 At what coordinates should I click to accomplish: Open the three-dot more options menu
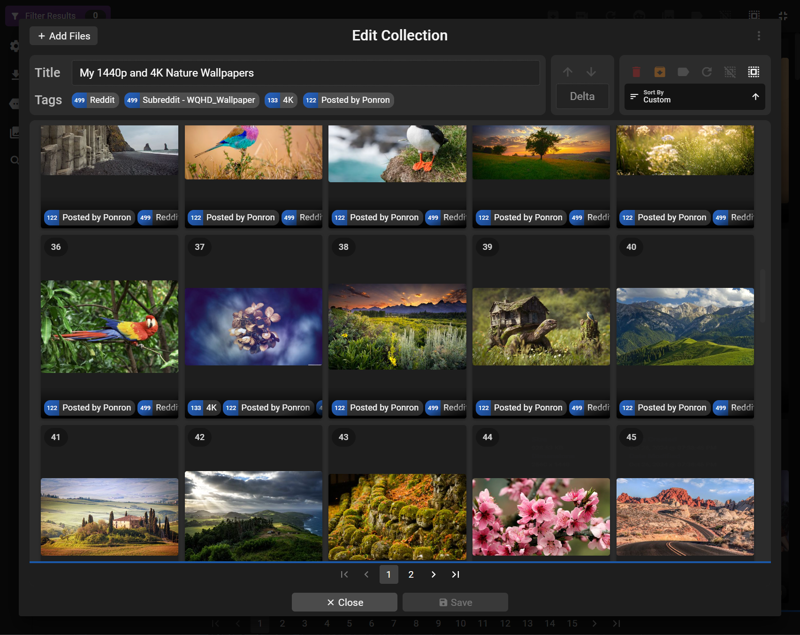(x=759, y=36)
